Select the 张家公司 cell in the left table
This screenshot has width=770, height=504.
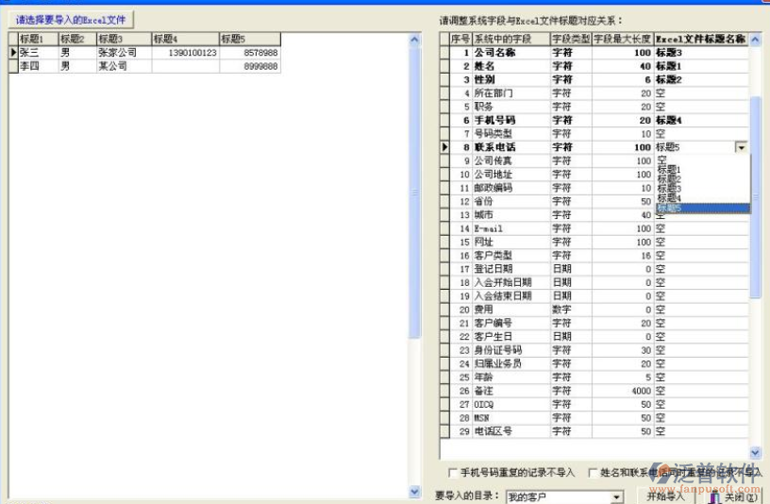[x=123, y=53]
